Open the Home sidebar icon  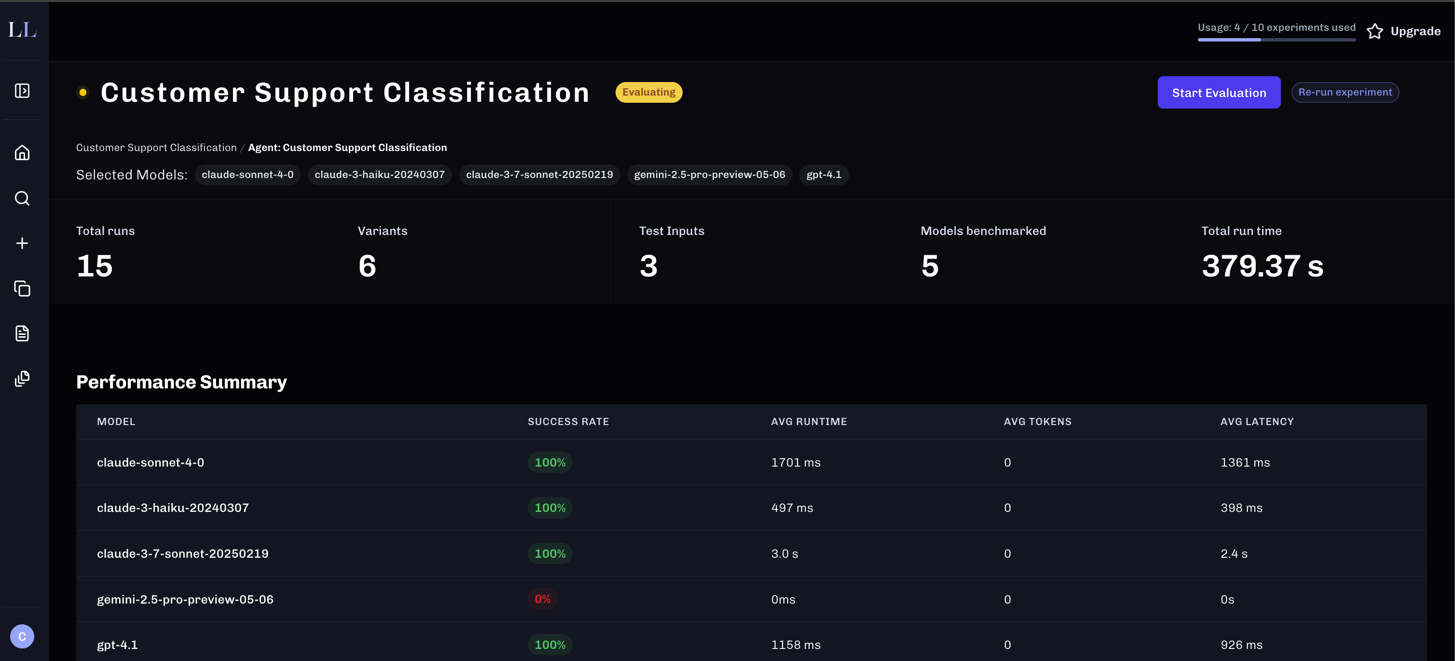(22, 153)
